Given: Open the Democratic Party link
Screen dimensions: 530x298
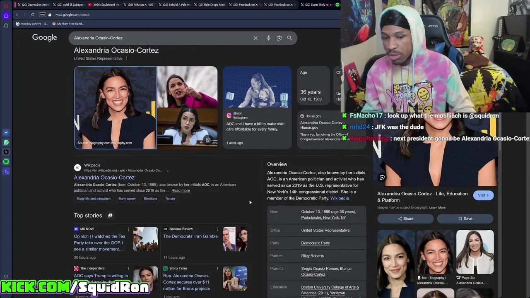Looking at the screenshot, I should click(x=316, y=243).
